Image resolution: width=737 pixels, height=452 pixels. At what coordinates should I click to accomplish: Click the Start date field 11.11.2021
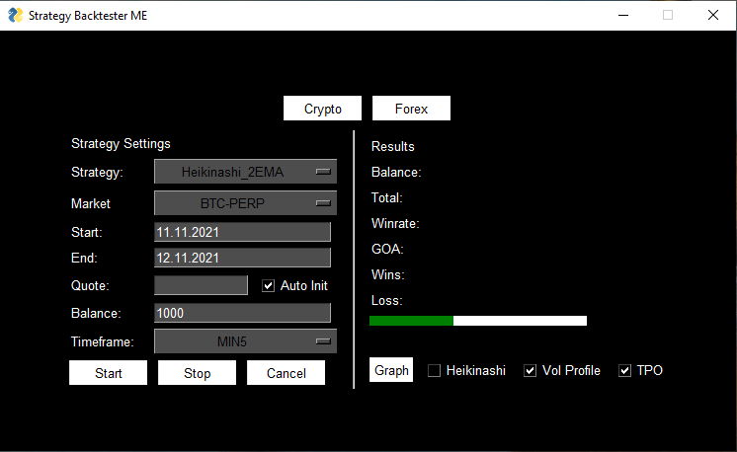click(242, 232)
